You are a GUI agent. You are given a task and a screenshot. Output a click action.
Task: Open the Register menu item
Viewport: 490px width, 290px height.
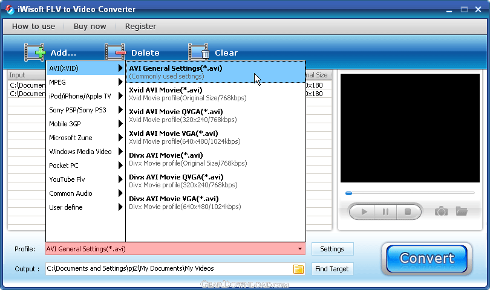tap(140, 27)
